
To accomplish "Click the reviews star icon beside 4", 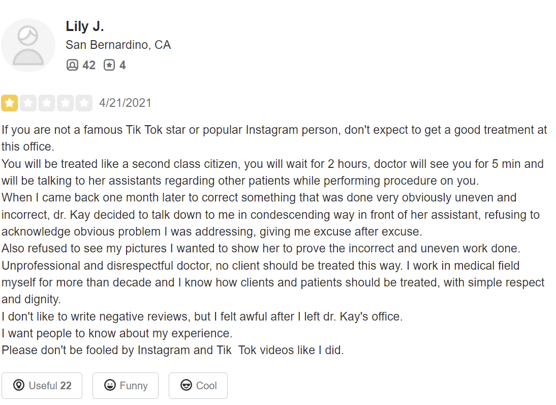I will click(109, 65).
